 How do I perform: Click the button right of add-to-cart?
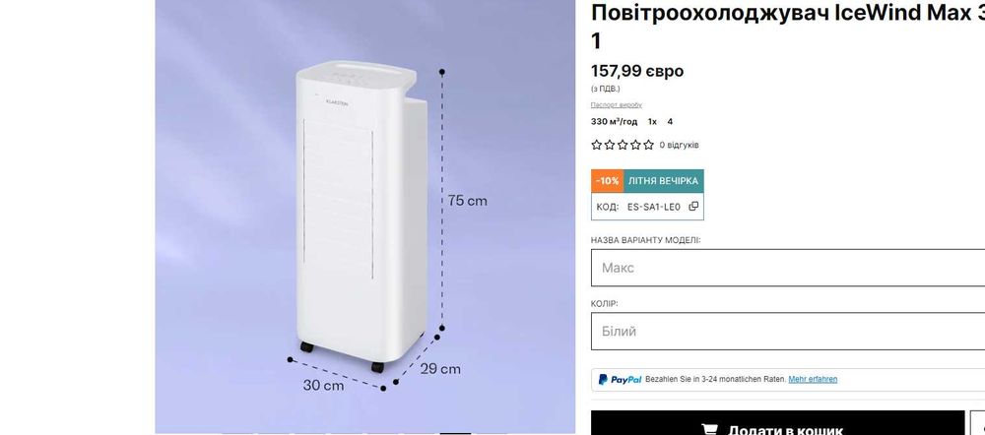click(x=978, y=424)
